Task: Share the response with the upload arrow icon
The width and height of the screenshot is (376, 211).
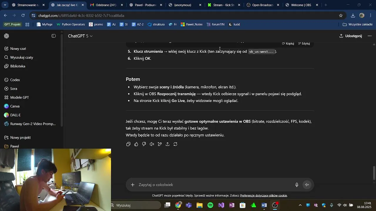Action: 167,144
